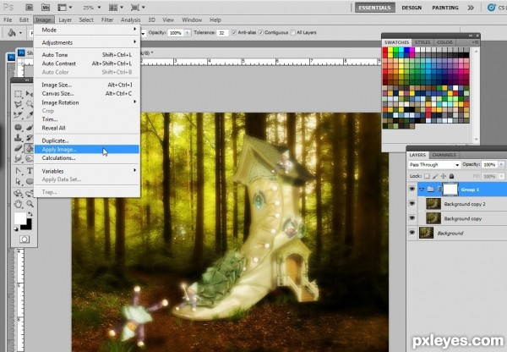This screenshot has height=352, width=507.
Task: Select the Zoom tool
Action: pos(30,204)
